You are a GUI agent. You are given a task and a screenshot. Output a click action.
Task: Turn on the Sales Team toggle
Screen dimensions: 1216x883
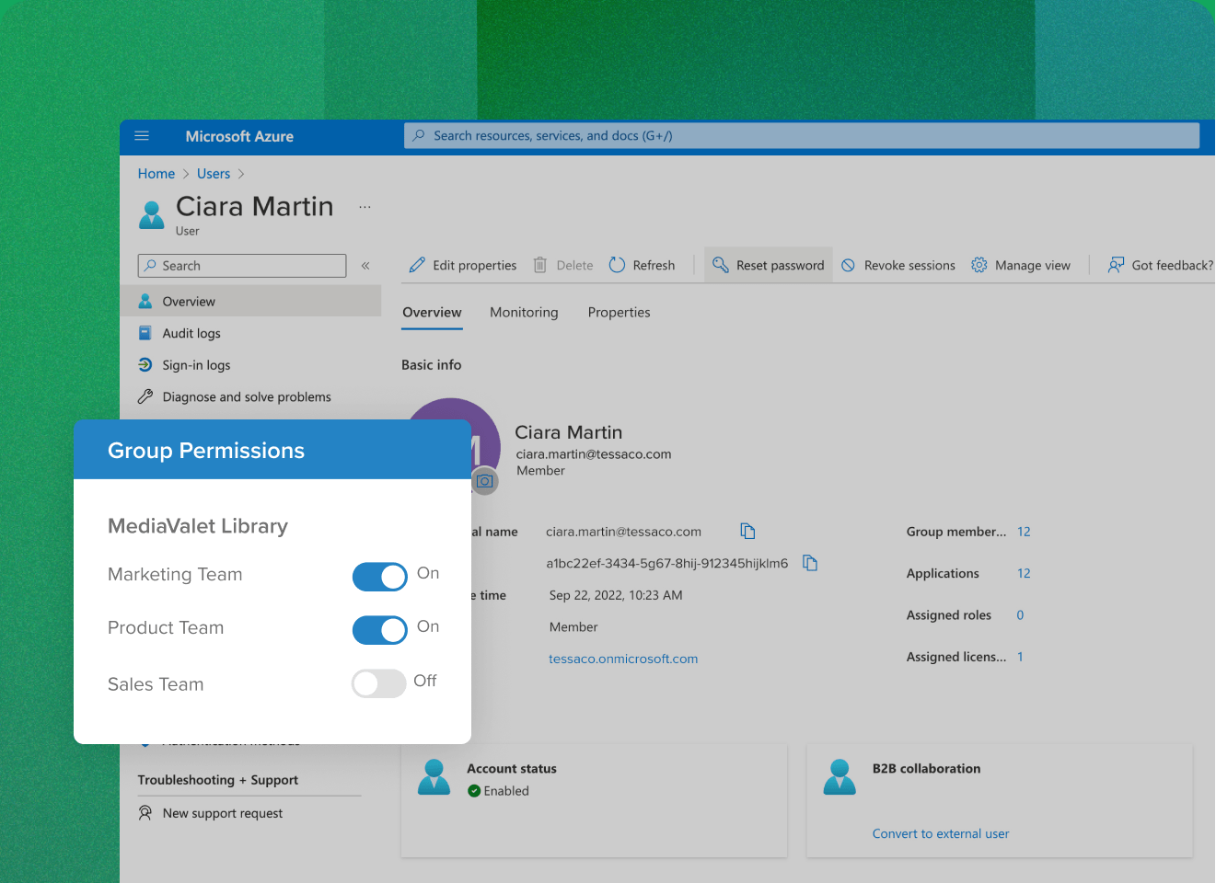pyautogui.click(x=378, y=683)
